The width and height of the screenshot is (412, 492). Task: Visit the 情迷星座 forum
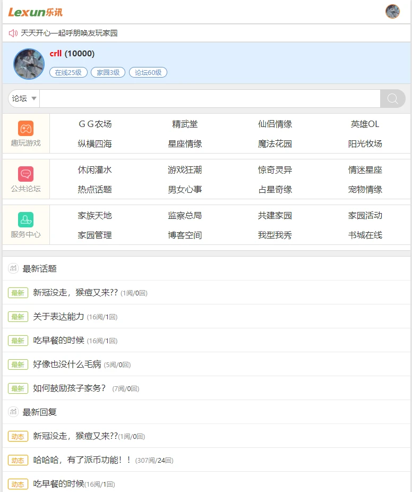pyautogui.click(x=365, y=169)
